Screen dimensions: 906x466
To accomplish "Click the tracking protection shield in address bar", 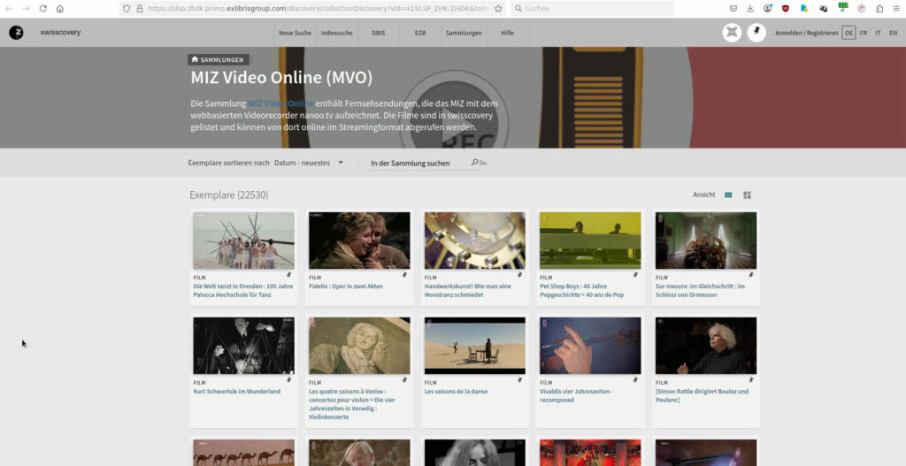I will [x=127, y=9].
